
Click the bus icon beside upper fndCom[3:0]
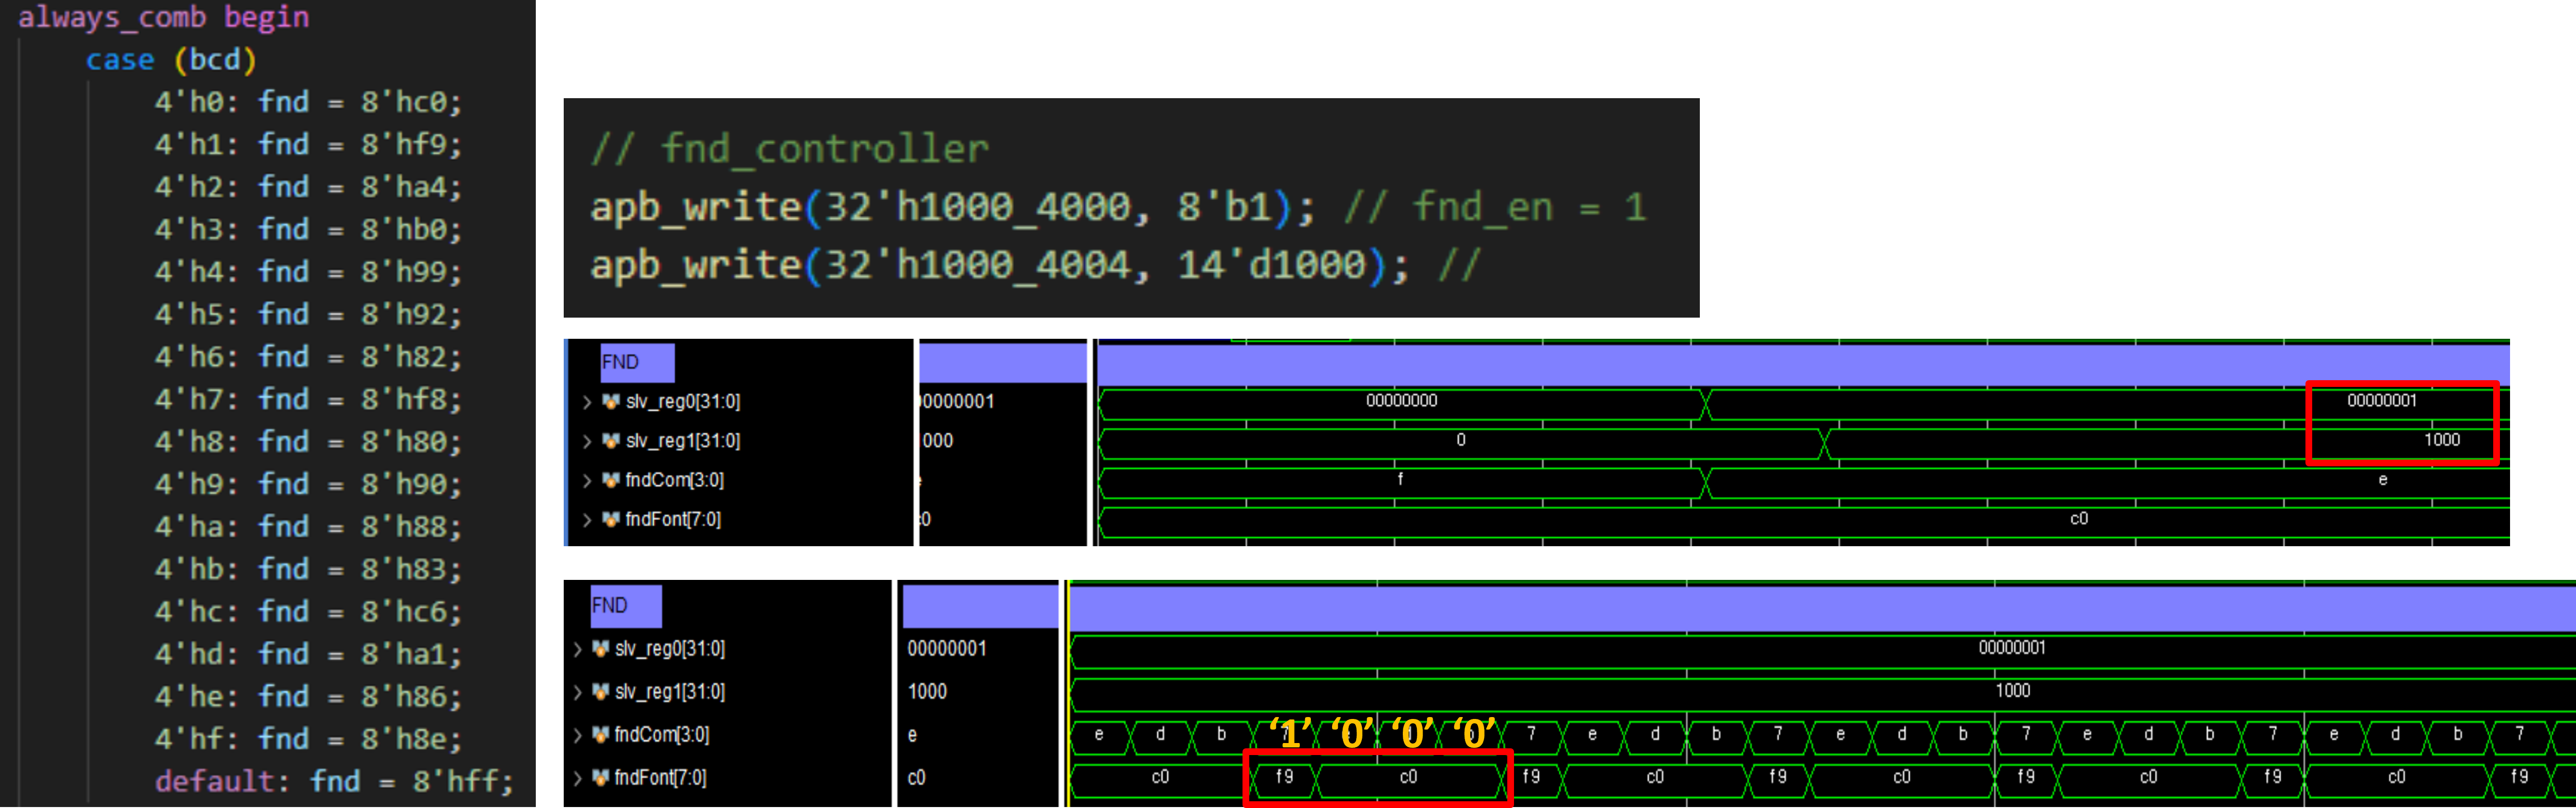(x=610, y=480)
